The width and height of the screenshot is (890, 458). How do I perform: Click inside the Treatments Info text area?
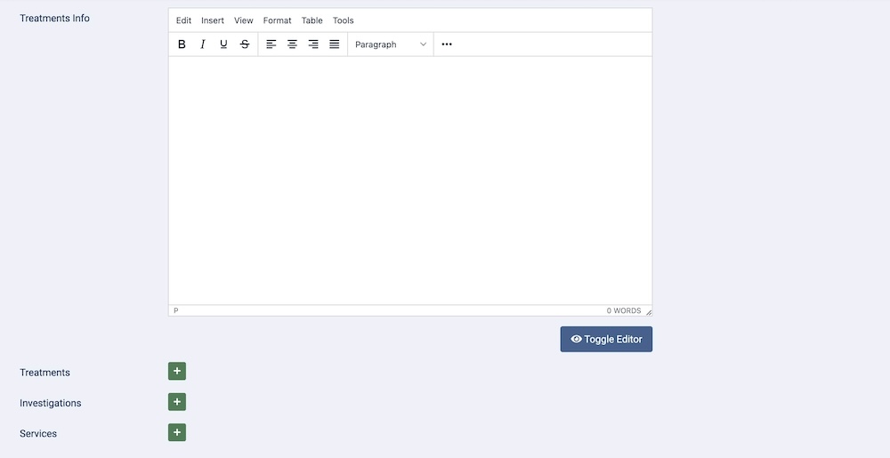tap(409, 178)
